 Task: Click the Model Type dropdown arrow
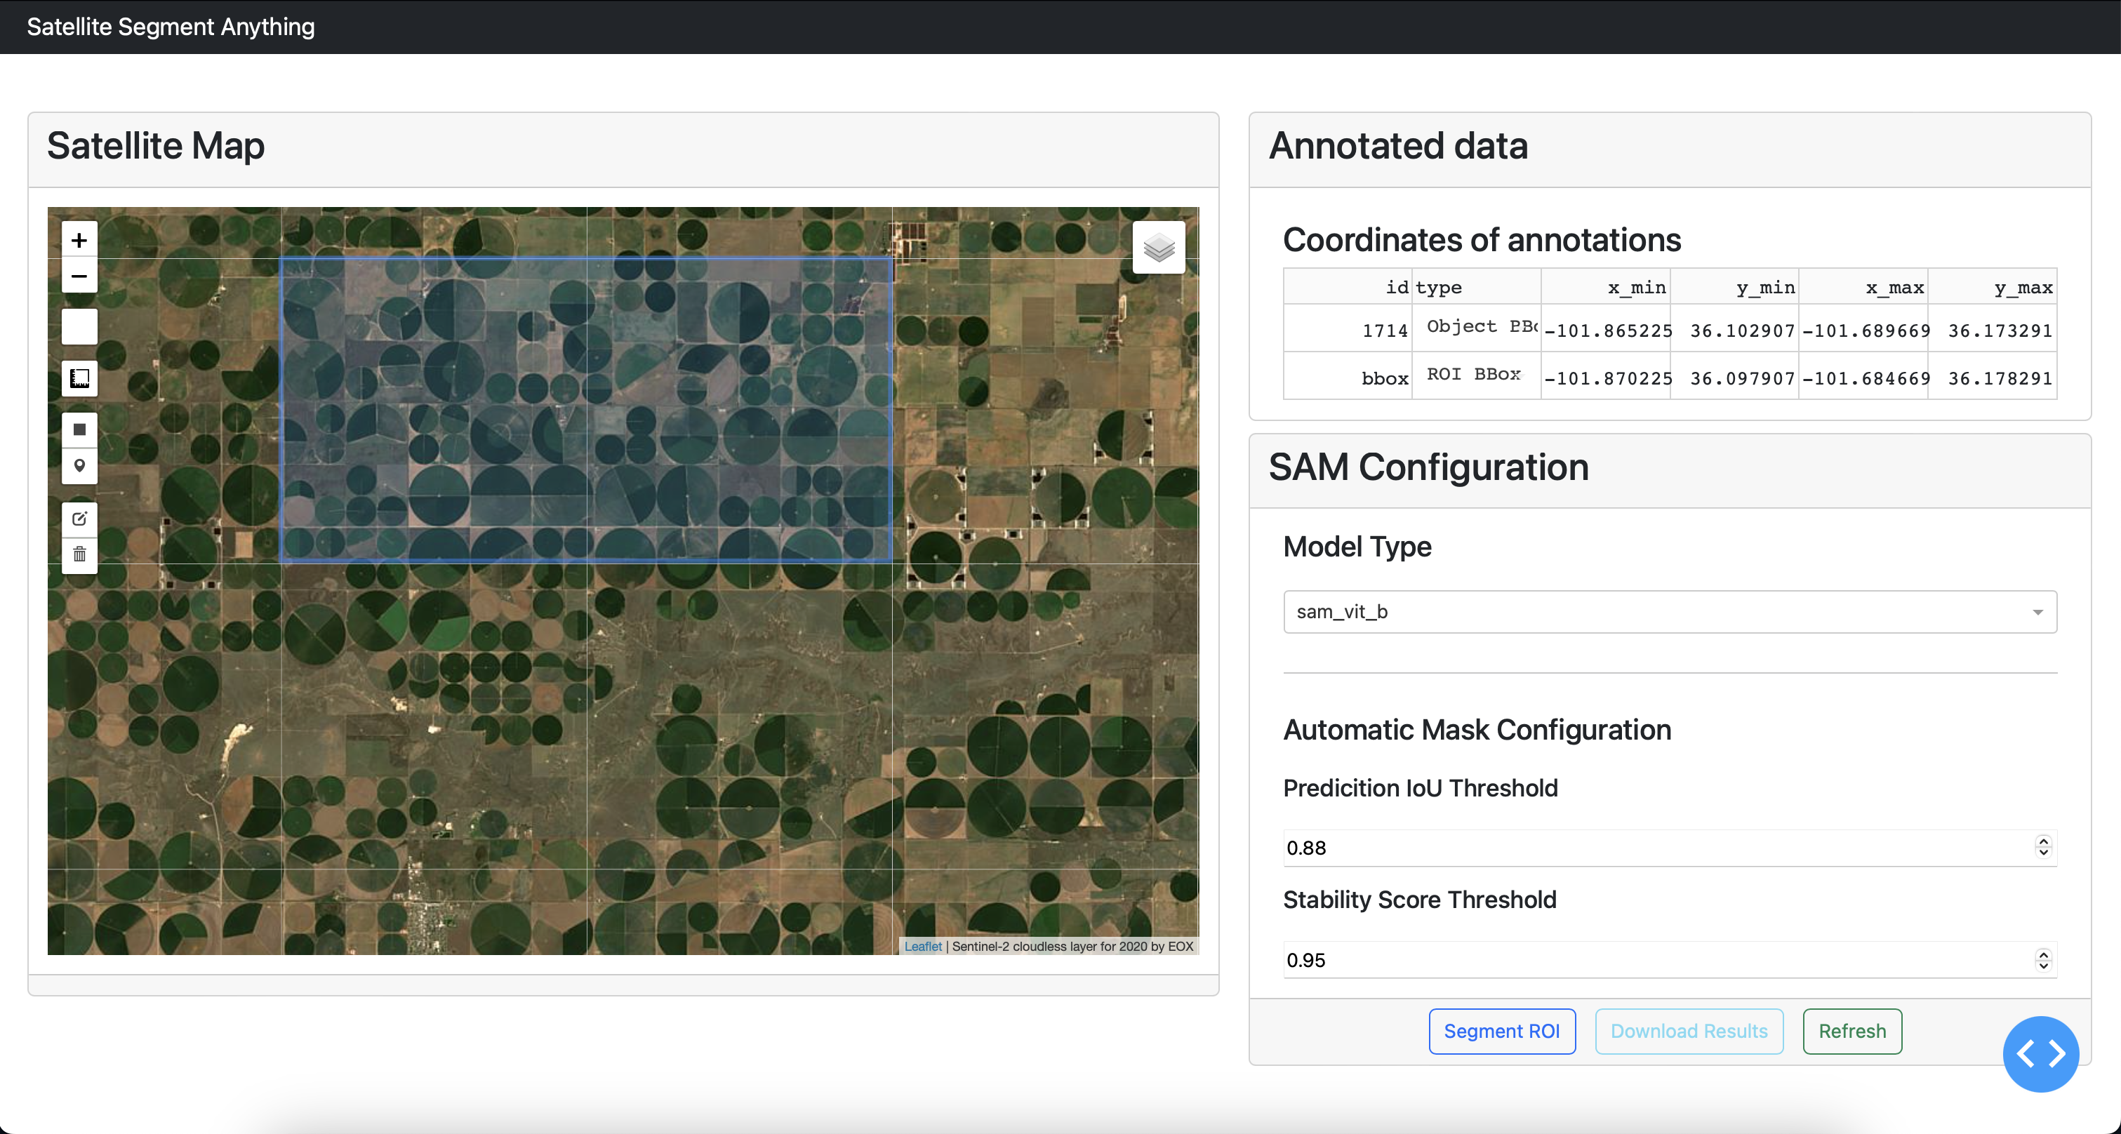point(2037,612)
